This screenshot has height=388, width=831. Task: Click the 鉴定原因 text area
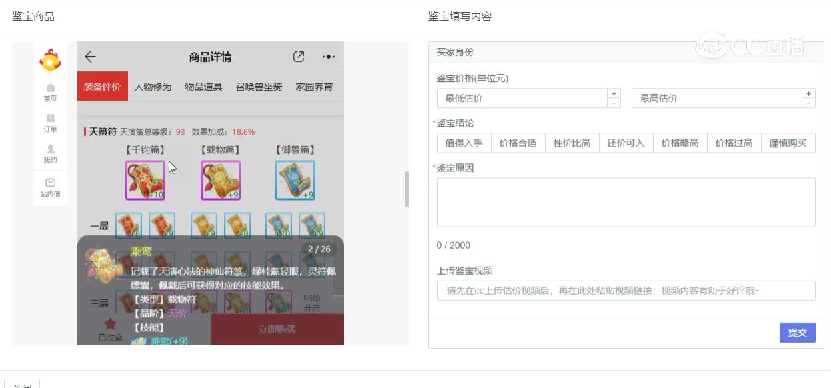coord(626,202)
